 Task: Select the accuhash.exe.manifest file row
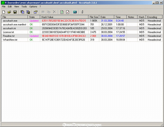(82, 25)
